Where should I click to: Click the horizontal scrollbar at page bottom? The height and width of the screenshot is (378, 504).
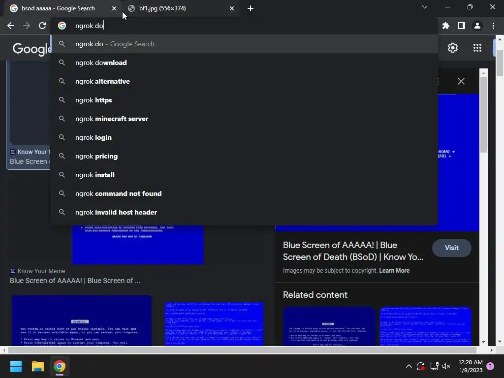click(x=242, y=350)
